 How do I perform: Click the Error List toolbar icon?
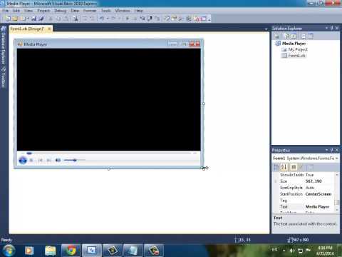(197, 19)
